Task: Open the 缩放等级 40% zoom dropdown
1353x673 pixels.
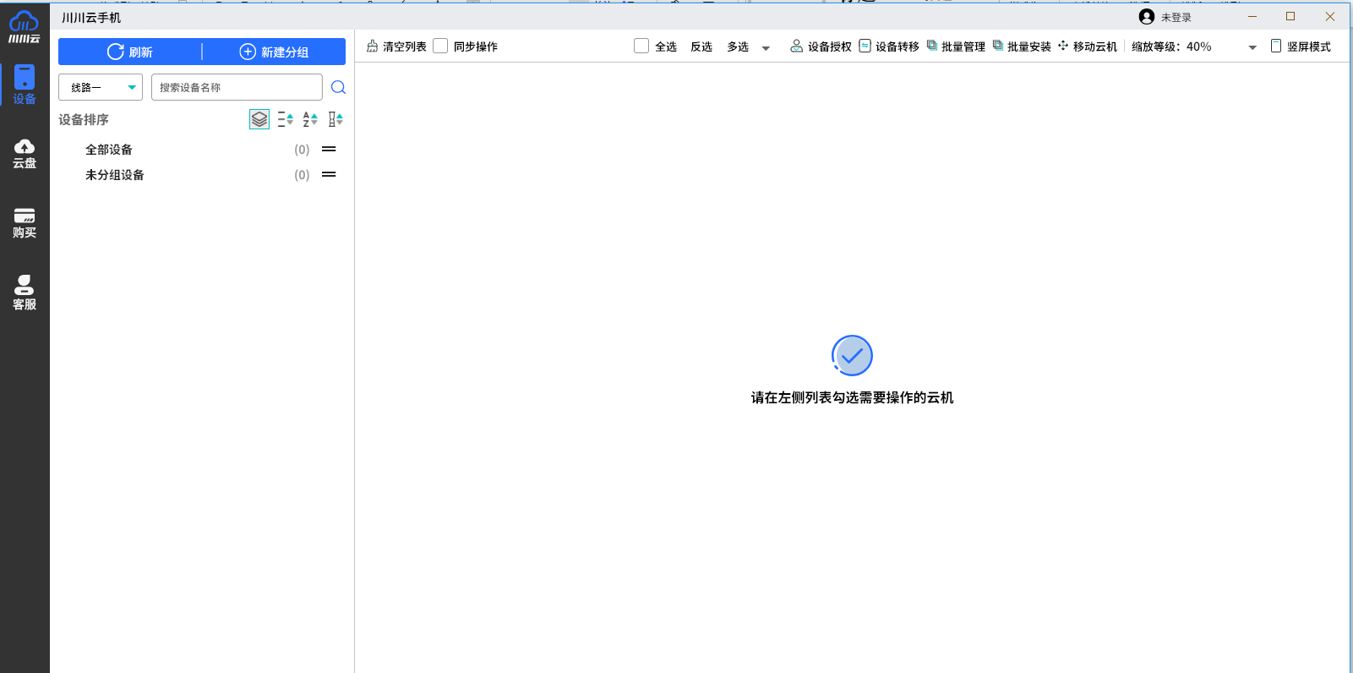Action: click(1252, 47)
